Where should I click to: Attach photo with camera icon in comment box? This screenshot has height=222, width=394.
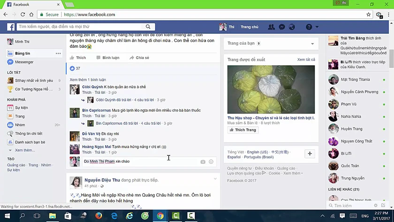[203, 161]
